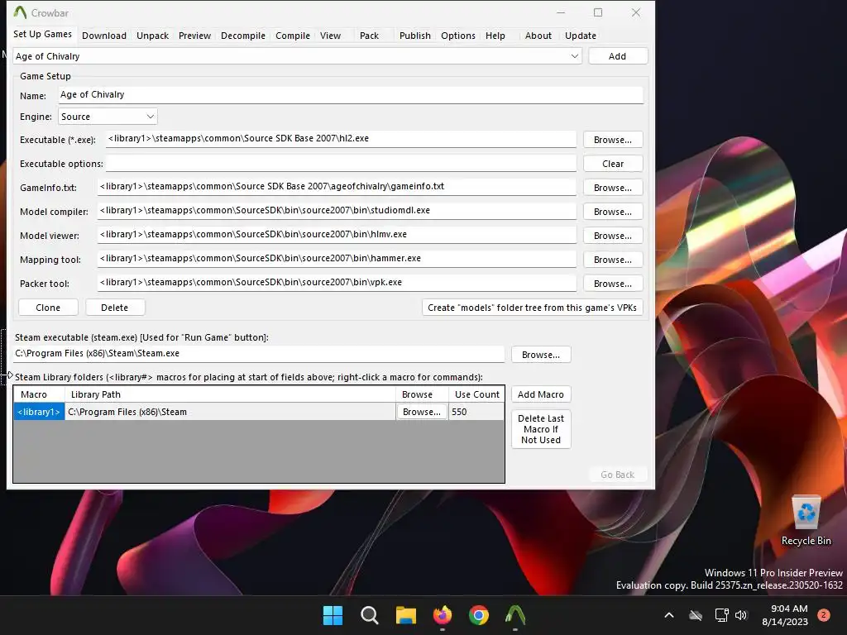Browse for the Executable file
The height and width of the screenshot is (635, 847).
click(613, 140)
